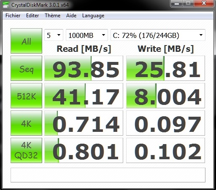Select the Seq read result 93.85

(x=84, y=68)
